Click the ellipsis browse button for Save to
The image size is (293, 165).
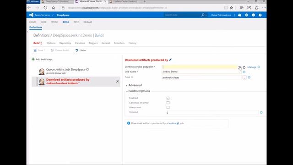click(x=244, y=77)
